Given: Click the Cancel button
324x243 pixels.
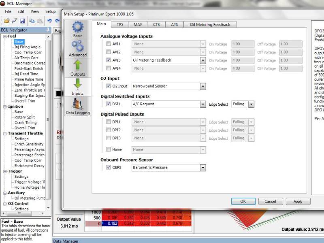Looking at the screenshot, I should (x=270, y=201).
